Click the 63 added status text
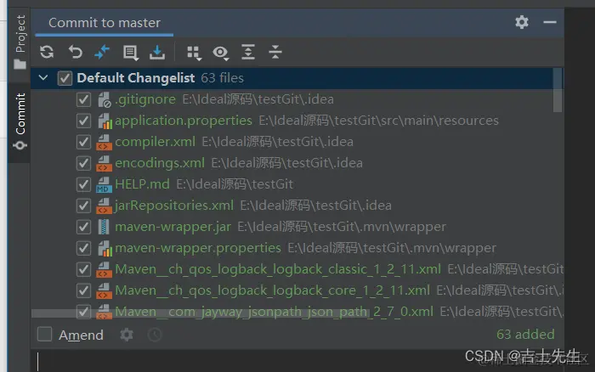Viewport: 595px width, 372px height. tap(525, 334)
